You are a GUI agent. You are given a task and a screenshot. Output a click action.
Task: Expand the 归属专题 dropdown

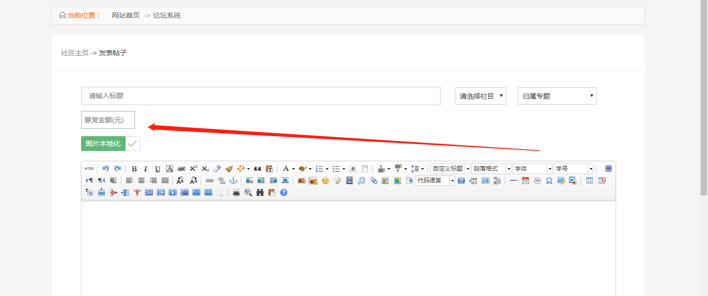557,96
